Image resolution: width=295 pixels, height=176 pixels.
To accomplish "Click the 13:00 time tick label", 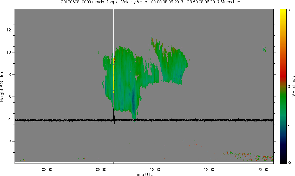I will click(x=155, y=170).
